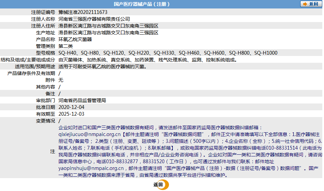Viewport: 324px width, 191px height.
Task: Click phone number 010-88332877 in note
Action: (122, 161)
